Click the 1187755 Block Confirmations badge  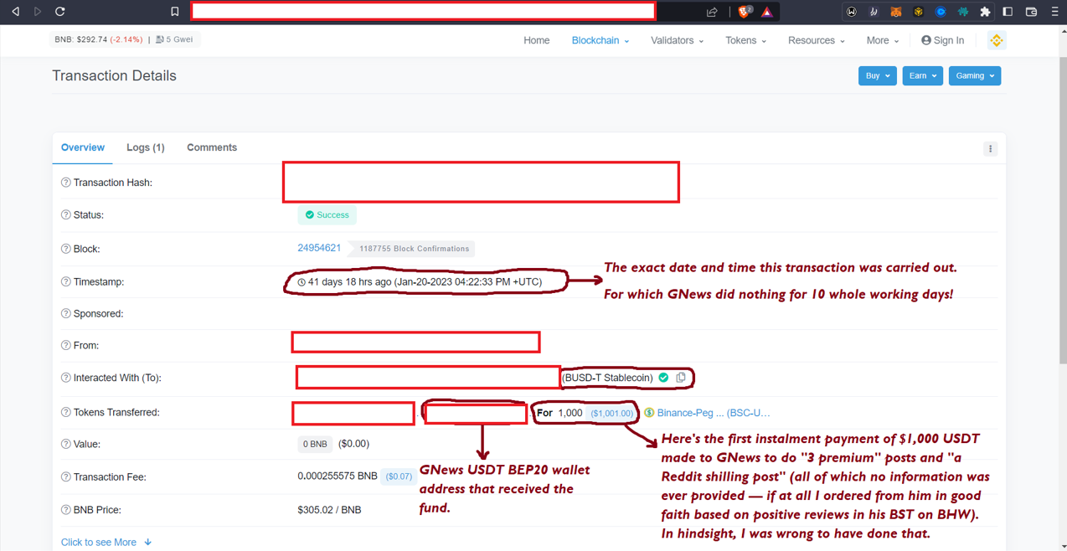coord(414,249)
